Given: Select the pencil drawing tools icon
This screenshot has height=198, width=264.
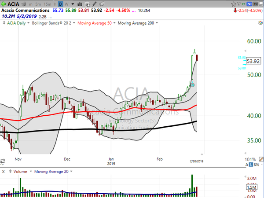Looking at the screenshot, I should coord(94,4).
